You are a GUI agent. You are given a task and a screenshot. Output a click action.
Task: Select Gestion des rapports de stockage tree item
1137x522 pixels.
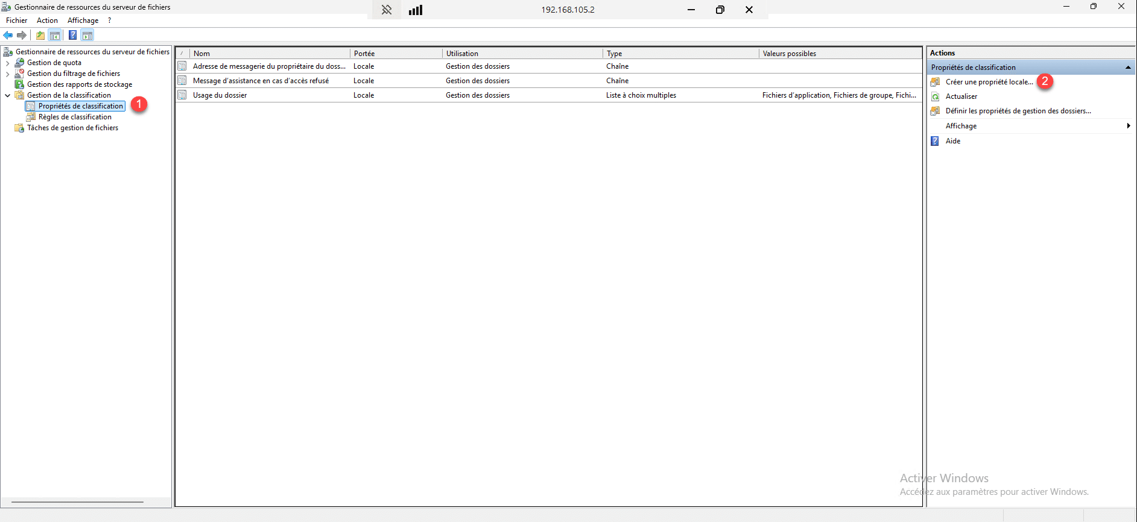tap(80, 84)
